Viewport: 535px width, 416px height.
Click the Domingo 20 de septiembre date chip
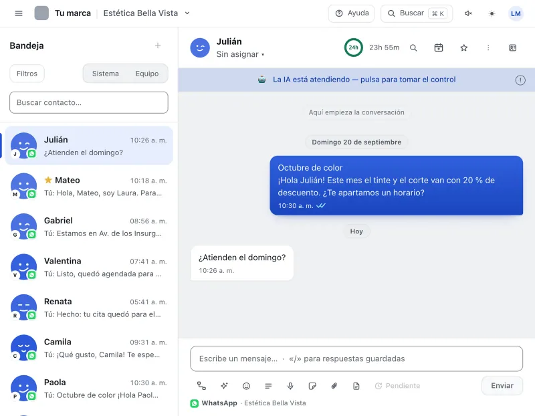tap(356, 142)
